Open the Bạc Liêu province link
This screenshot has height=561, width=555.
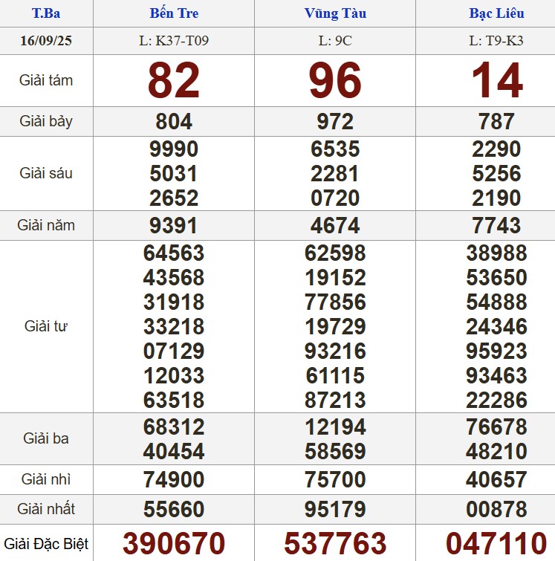[496, 13]
